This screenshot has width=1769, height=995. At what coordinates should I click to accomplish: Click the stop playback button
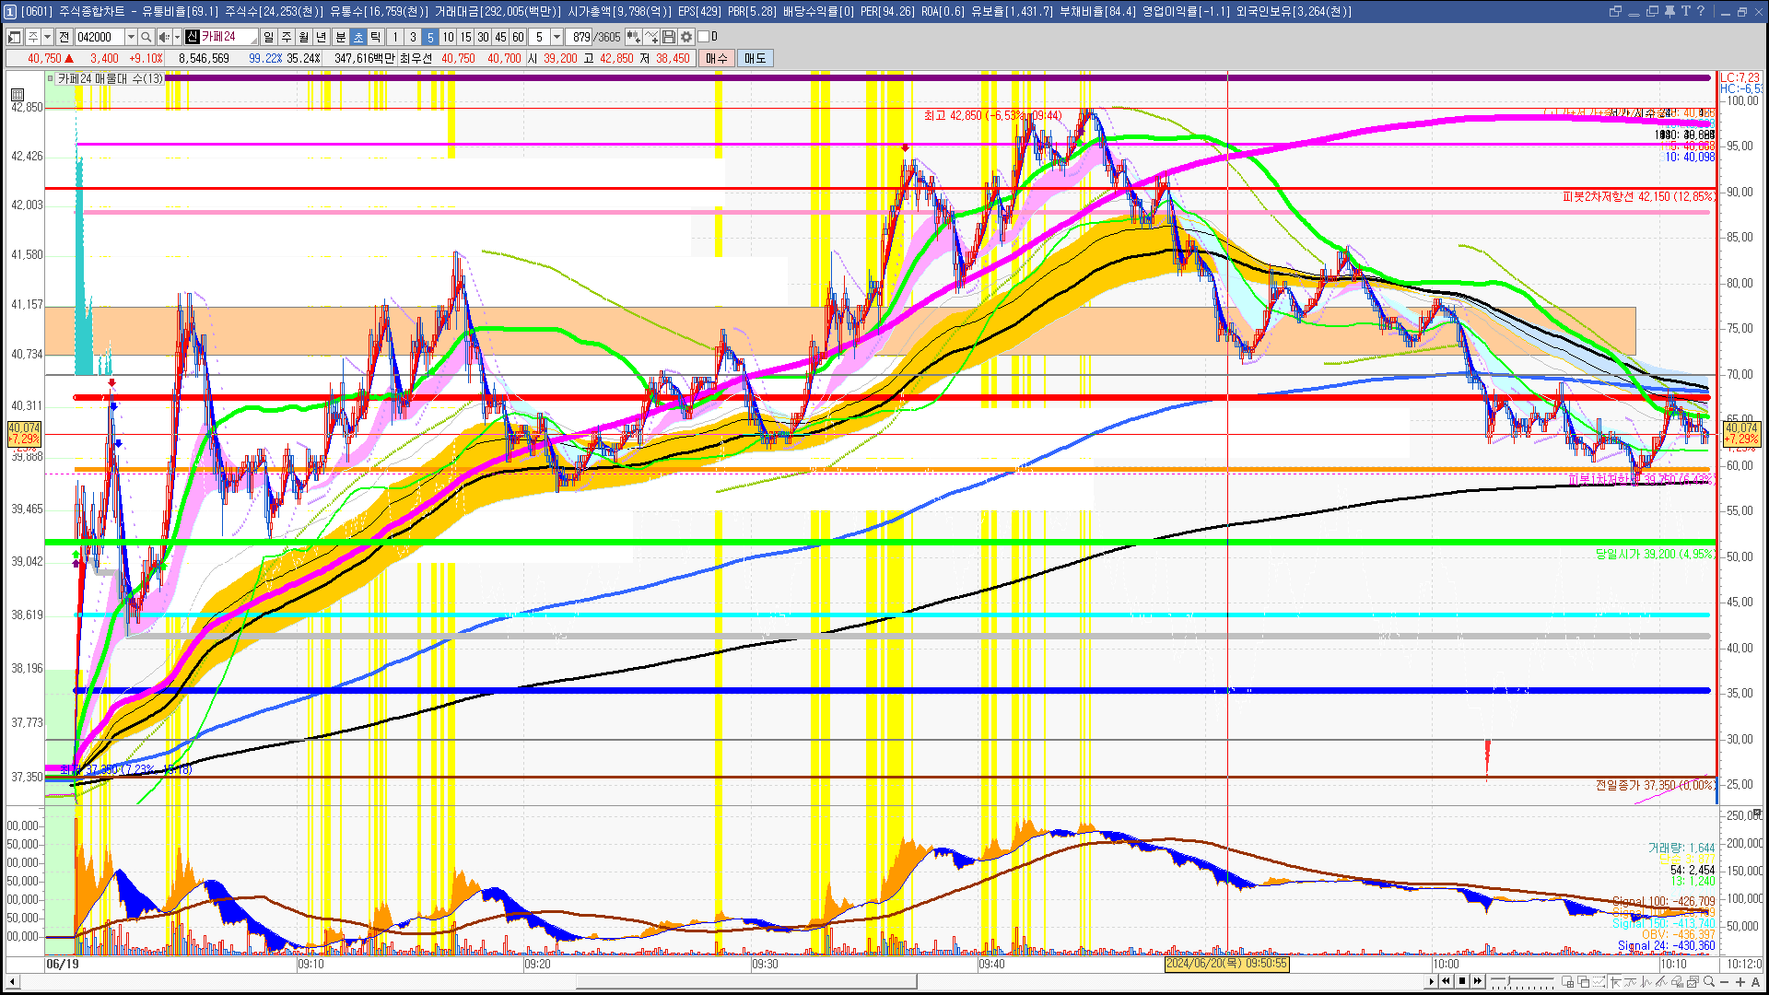[x=1462, y=981]
